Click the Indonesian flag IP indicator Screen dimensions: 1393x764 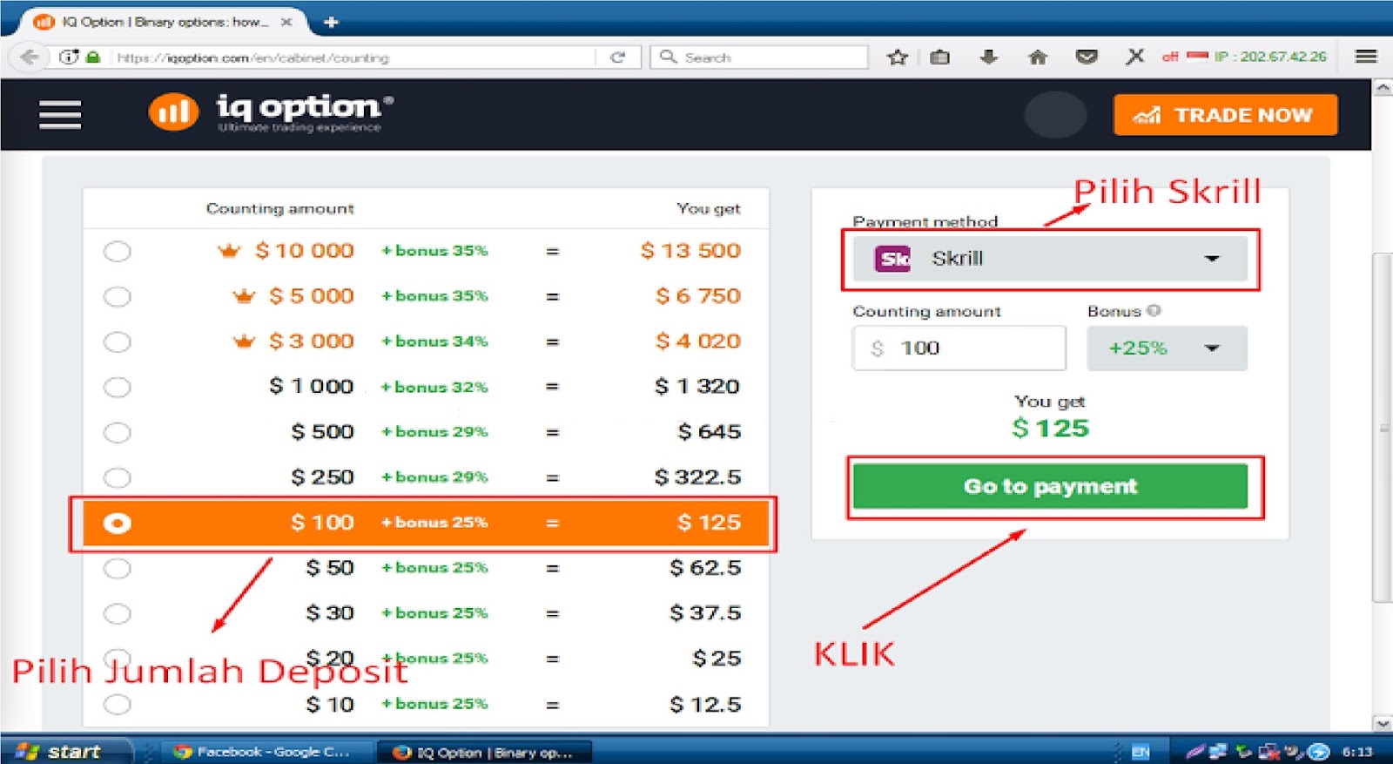[1198, 57]
